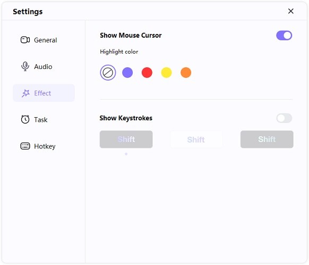Viewport: 309px width, 265px height.
Task: Select the gray Shift style with white text
Action: point(267,139)
